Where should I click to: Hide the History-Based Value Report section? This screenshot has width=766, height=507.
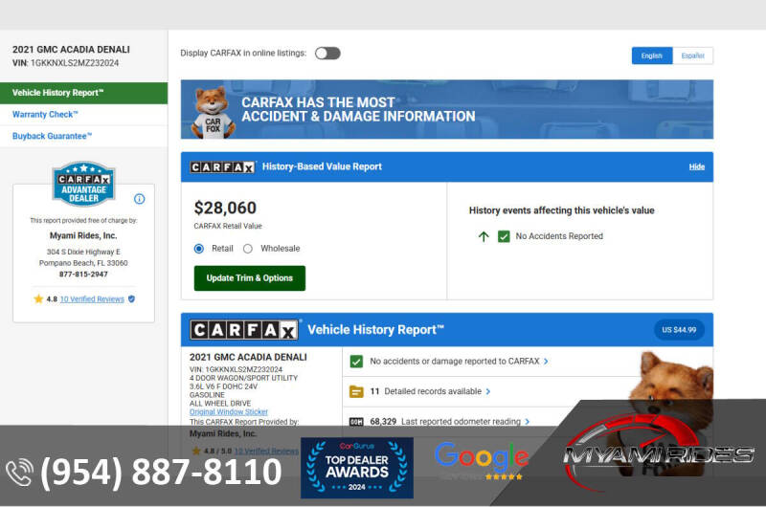696,166
